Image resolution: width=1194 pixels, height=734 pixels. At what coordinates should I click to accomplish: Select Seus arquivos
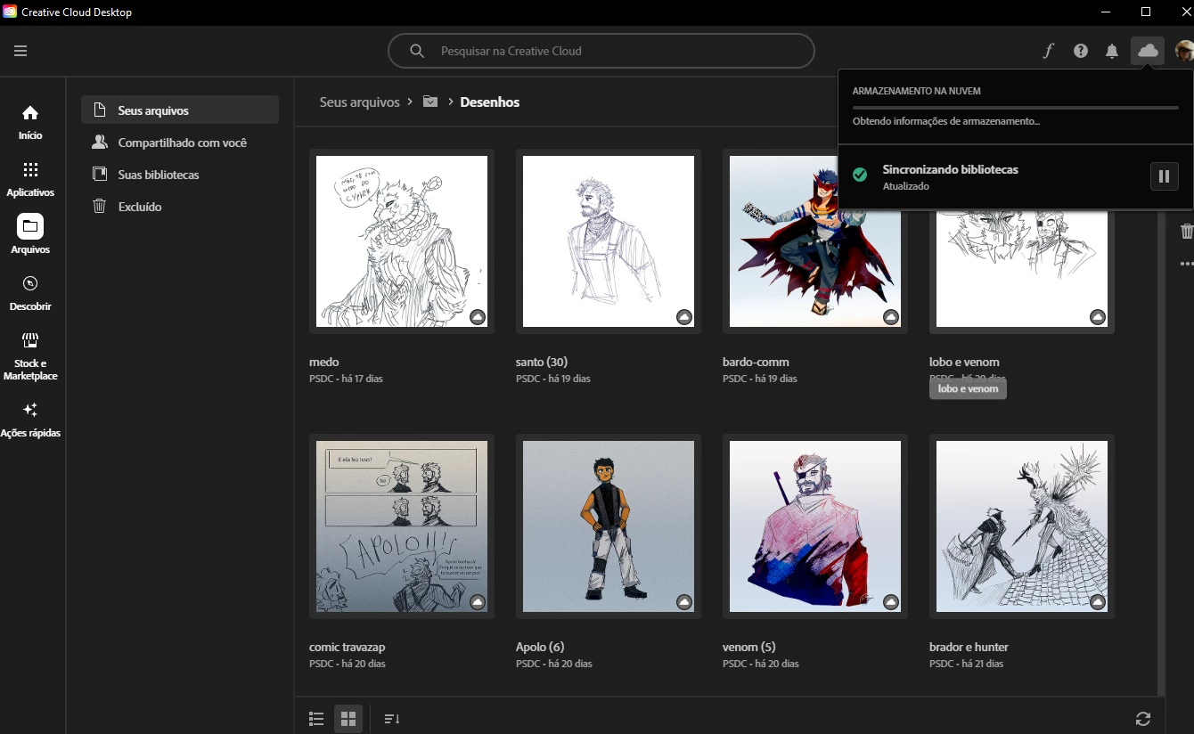click(180, 110)
